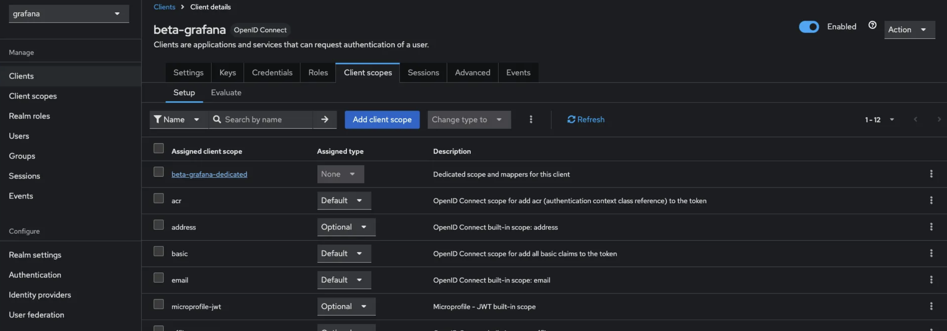Change acr assigned type dropdown
This screenshot has height=331, width=947.
point(344,200)
